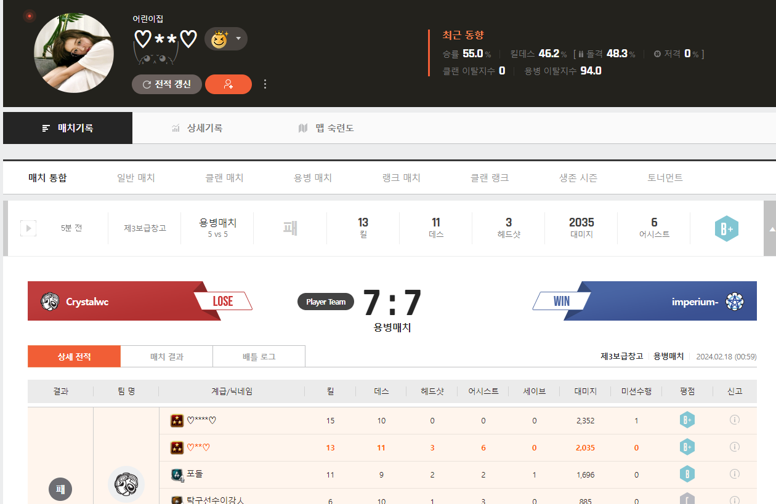776x504 pixels.
Task: Click the imperium- clan emblem in blue banner
Action: click(x=735, y=302)
